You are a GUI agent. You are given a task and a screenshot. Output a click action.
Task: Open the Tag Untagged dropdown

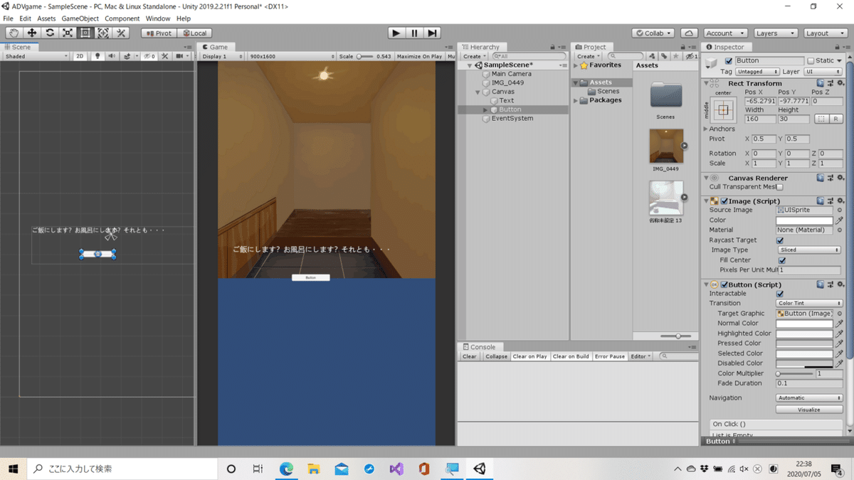pos(758,72)
